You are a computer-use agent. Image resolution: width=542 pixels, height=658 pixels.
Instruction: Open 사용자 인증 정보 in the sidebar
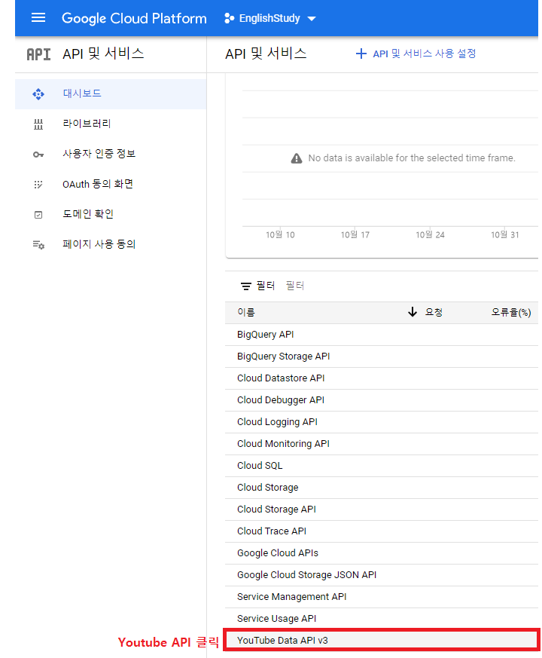pyautogui.click(x=111, y=154)
